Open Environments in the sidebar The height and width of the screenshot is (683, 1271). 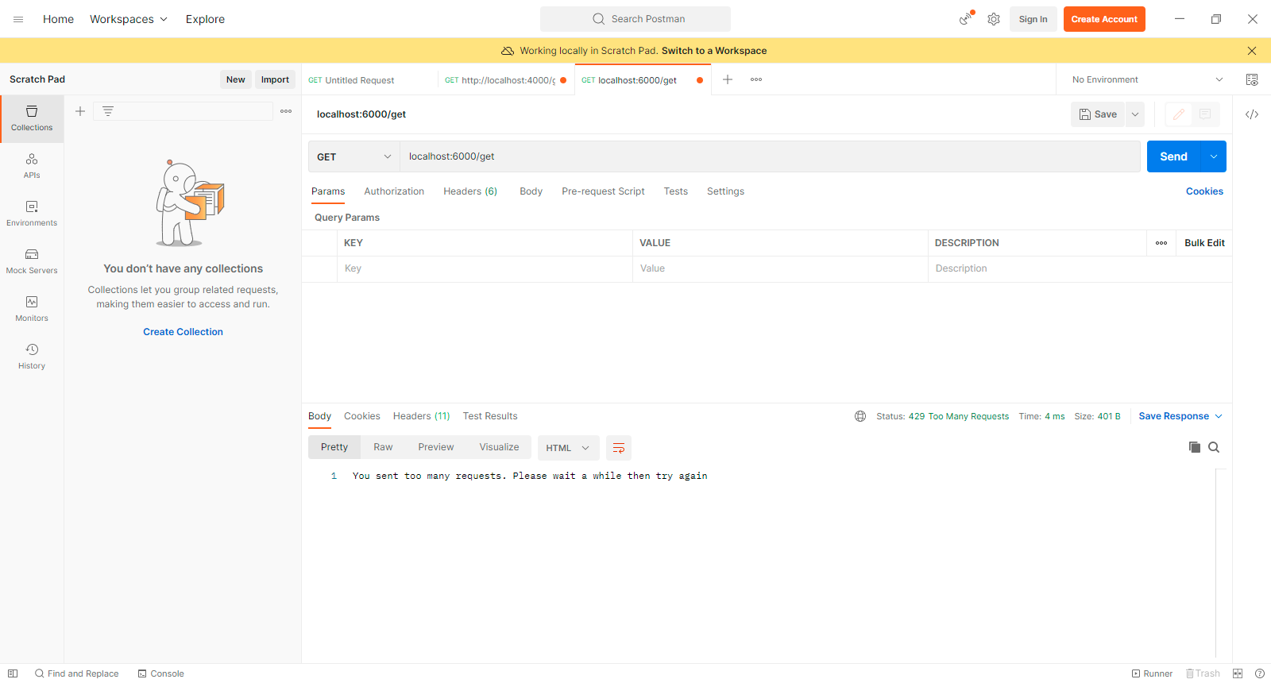(x=32, y=214)
